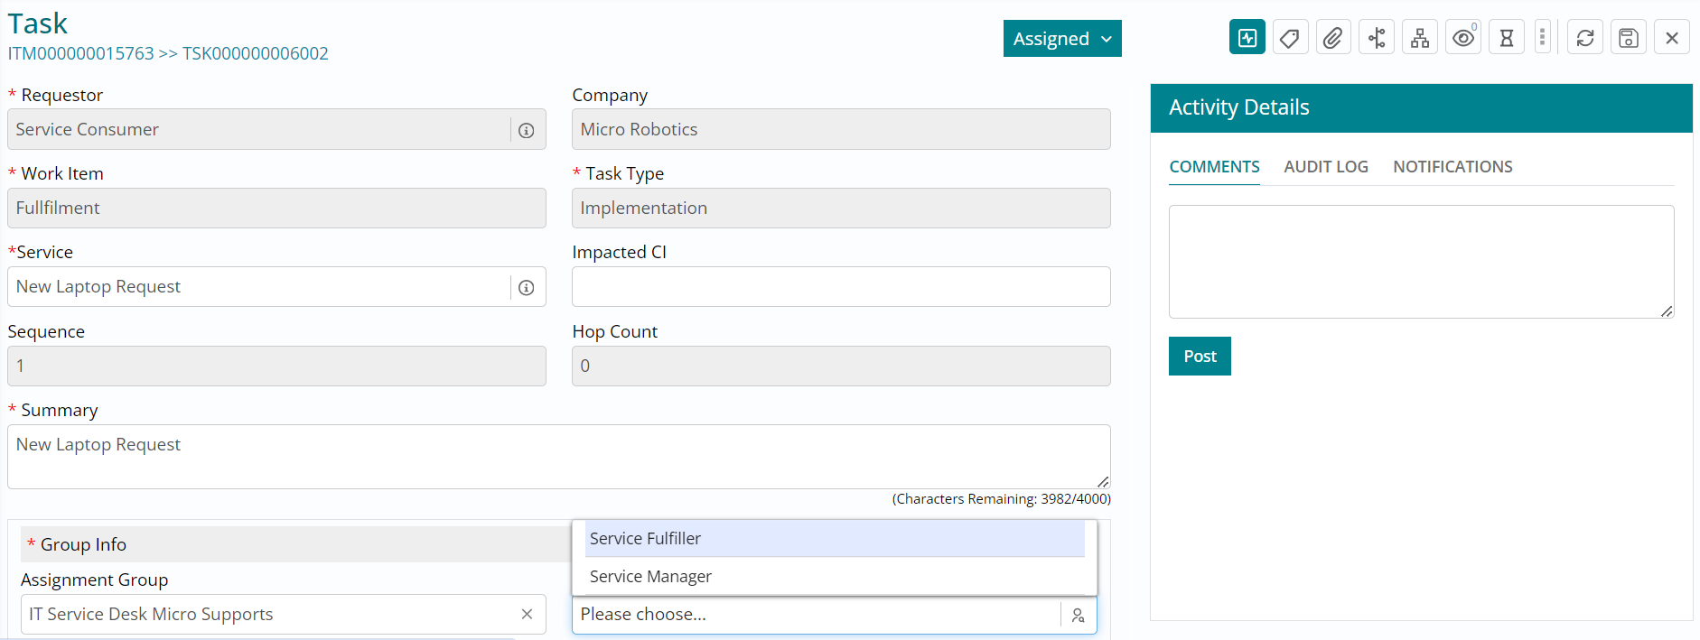
Task: Open the hierarchy relationship diagram icon
Action: [1420, 38]
